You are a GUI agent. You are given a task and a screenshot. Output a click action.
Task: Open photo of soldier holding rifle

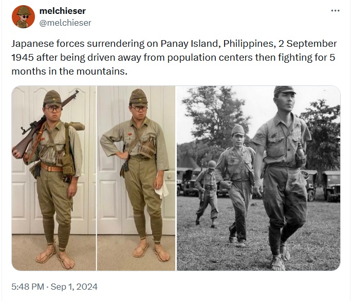(53, 178)
